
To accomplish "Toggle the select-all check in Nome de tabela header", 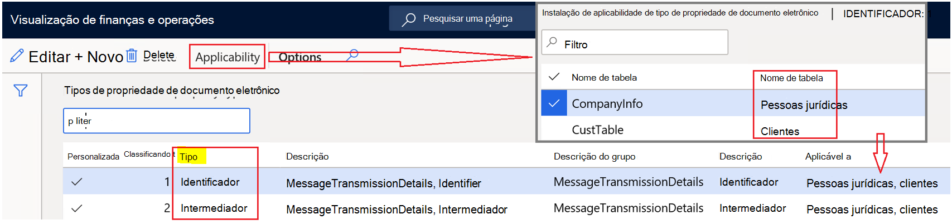I will click(x=554, y=77).
